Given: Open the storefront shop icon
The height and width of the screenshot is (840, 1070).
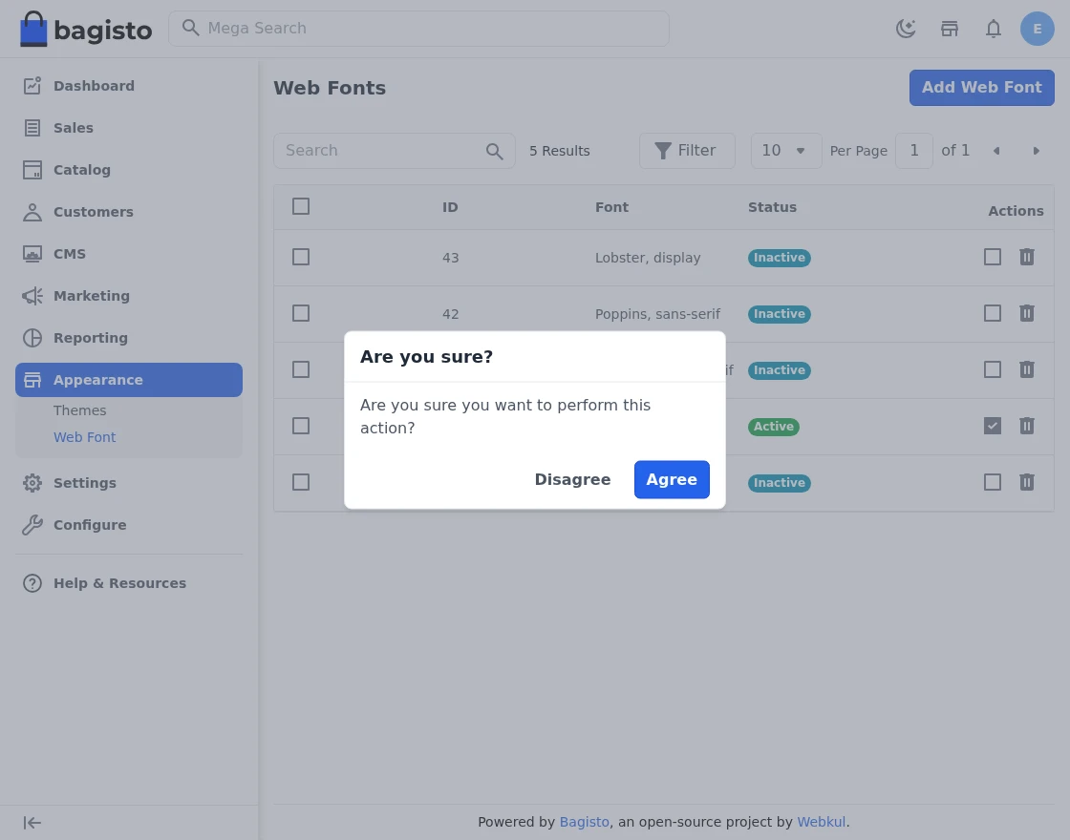Looking at the screenshot, I should pyautogui.click(x=950, y=29).
